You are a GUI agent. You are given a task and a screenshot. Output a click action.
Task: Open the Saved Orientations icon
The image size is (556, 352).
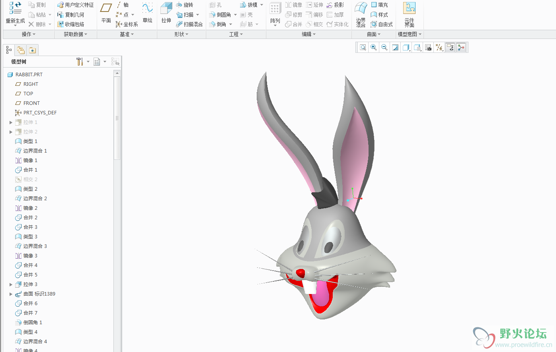pyautogui.click(x=417, y=48)
